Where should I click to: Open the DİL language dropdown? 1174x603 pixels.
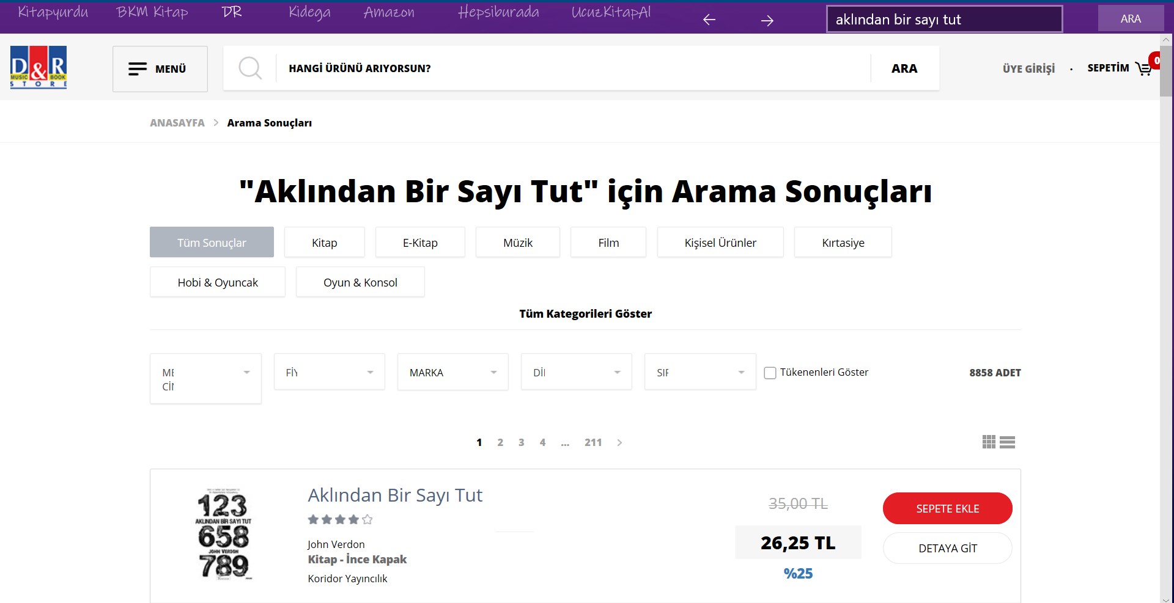click(x=577, y=372)
